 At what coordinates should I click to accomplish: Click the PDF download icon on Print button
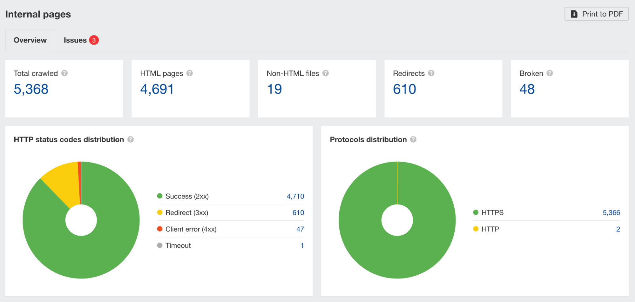574,14
